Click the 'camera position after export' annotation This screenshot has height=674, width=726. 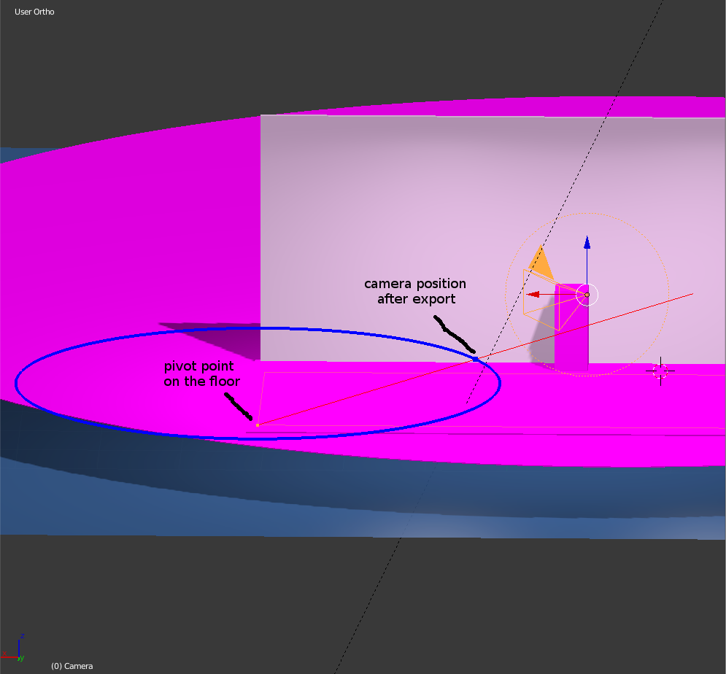pyautogui.click(x=415, y=291)
